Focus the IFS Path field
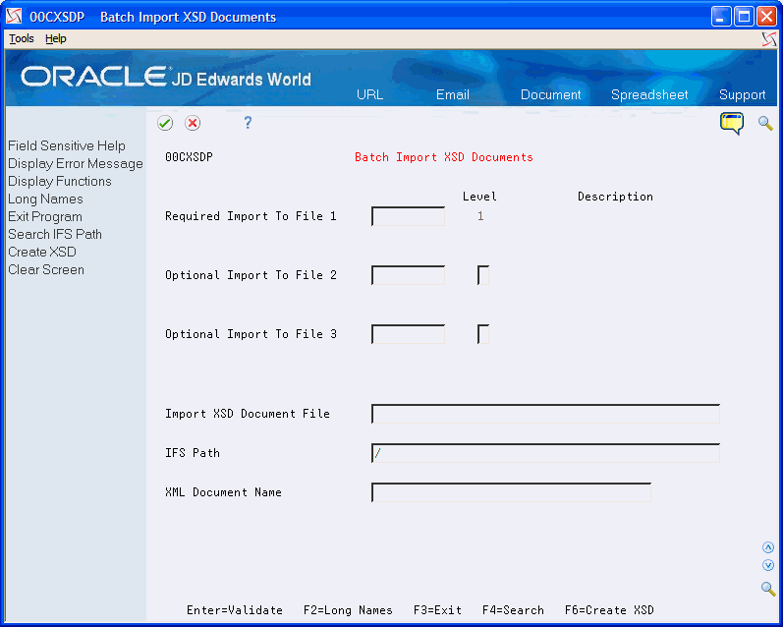The image size is (783, 627). point(545,453)
